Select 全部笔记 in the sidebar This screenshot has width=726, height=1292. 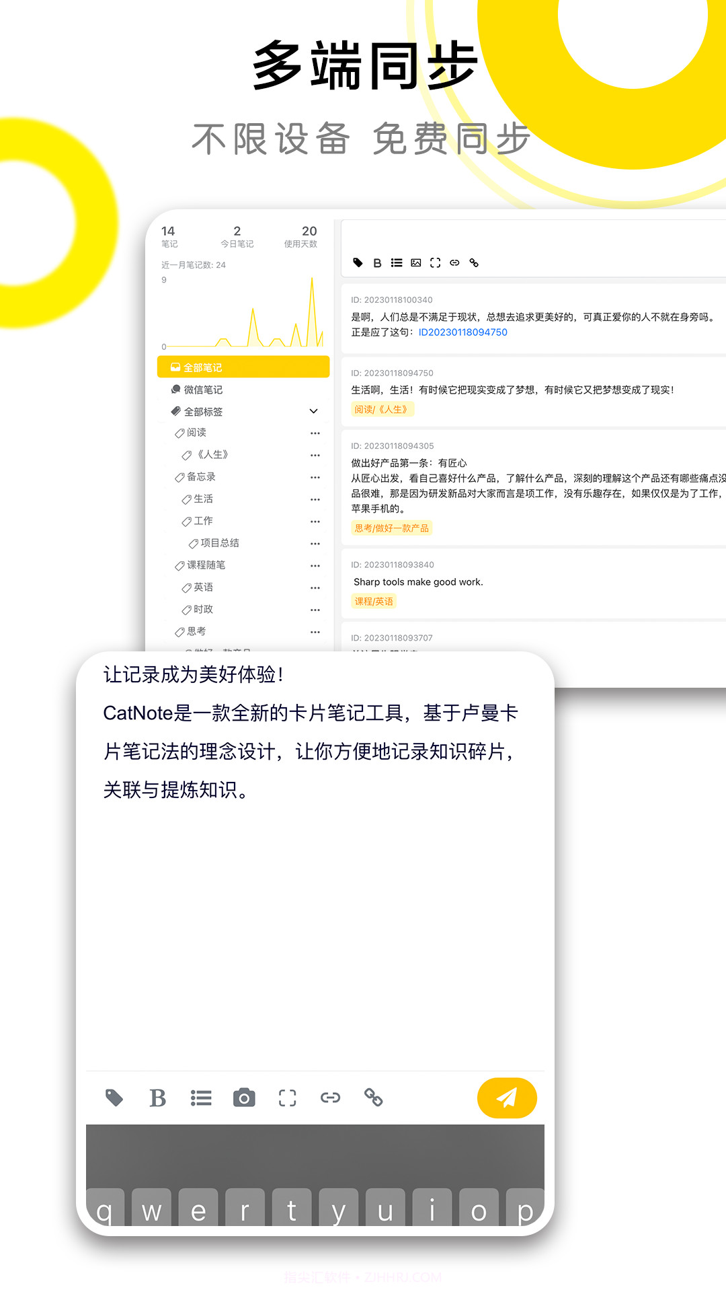tap(243, 367)
